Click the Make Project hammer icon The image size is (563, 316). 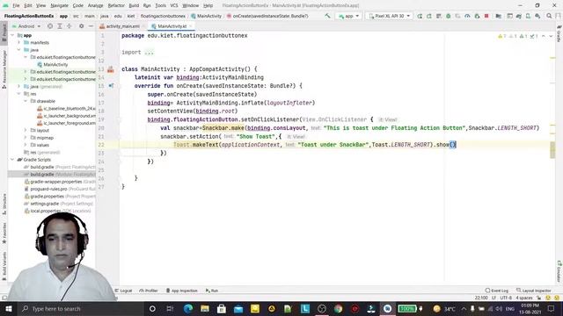coord(327,16)
